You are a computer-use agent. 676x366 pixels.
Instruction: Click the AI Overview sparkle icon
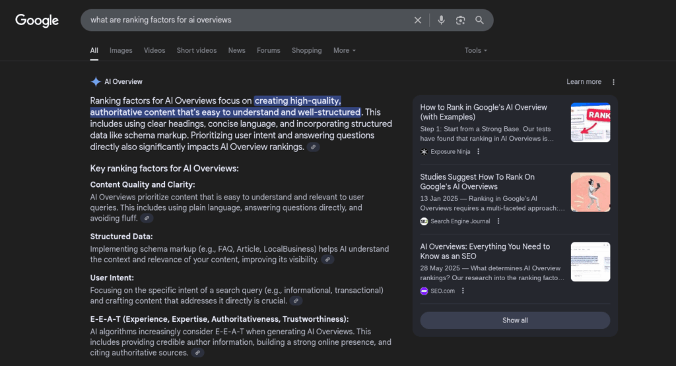click(x=96, y=81)
